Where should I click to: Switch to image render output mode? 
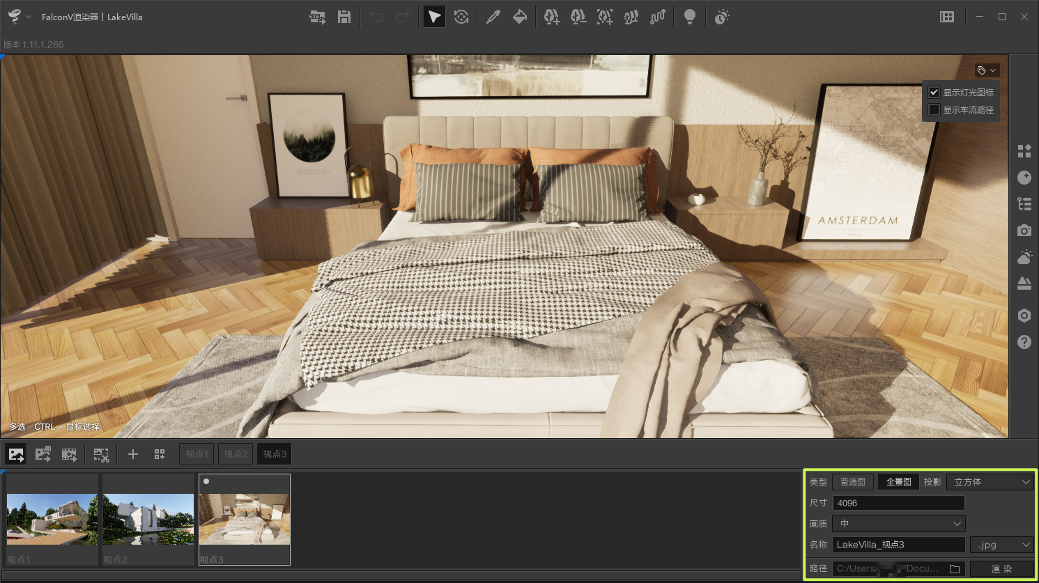pos(16,454)
